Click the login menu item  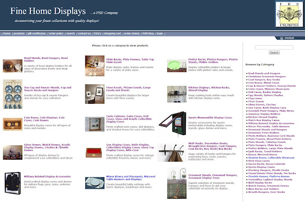coord(160,33)
